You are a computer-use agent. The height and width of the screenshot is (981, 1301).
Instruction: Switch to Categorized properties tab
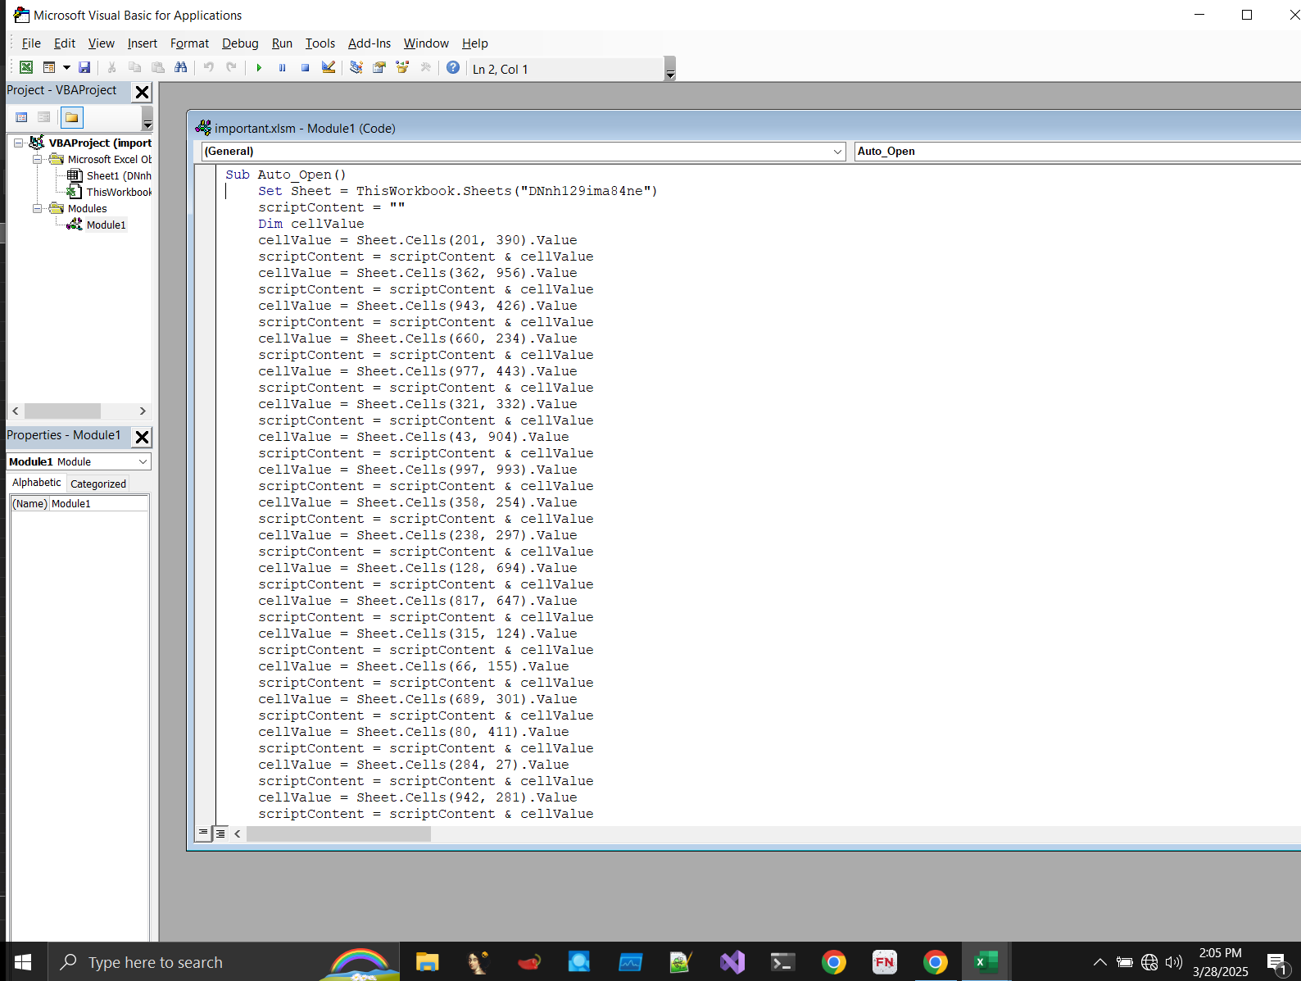pos(98,484)
